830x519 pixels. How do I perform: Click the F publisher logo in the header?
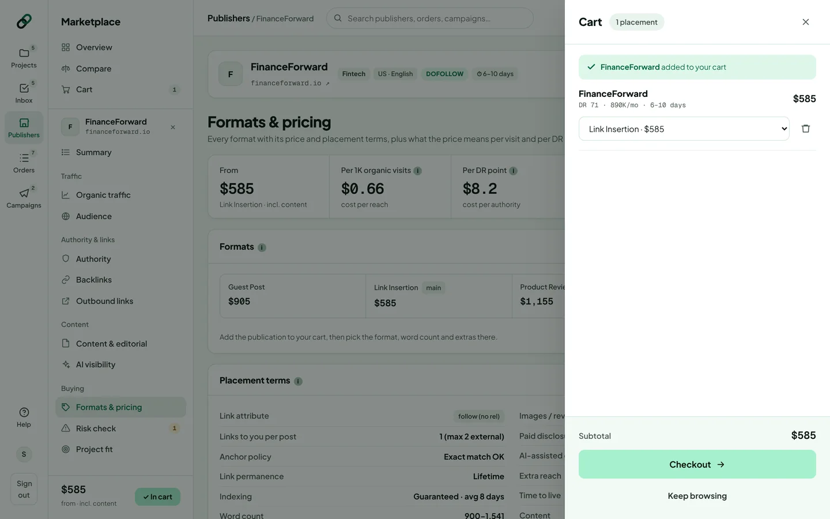[231, 74]
